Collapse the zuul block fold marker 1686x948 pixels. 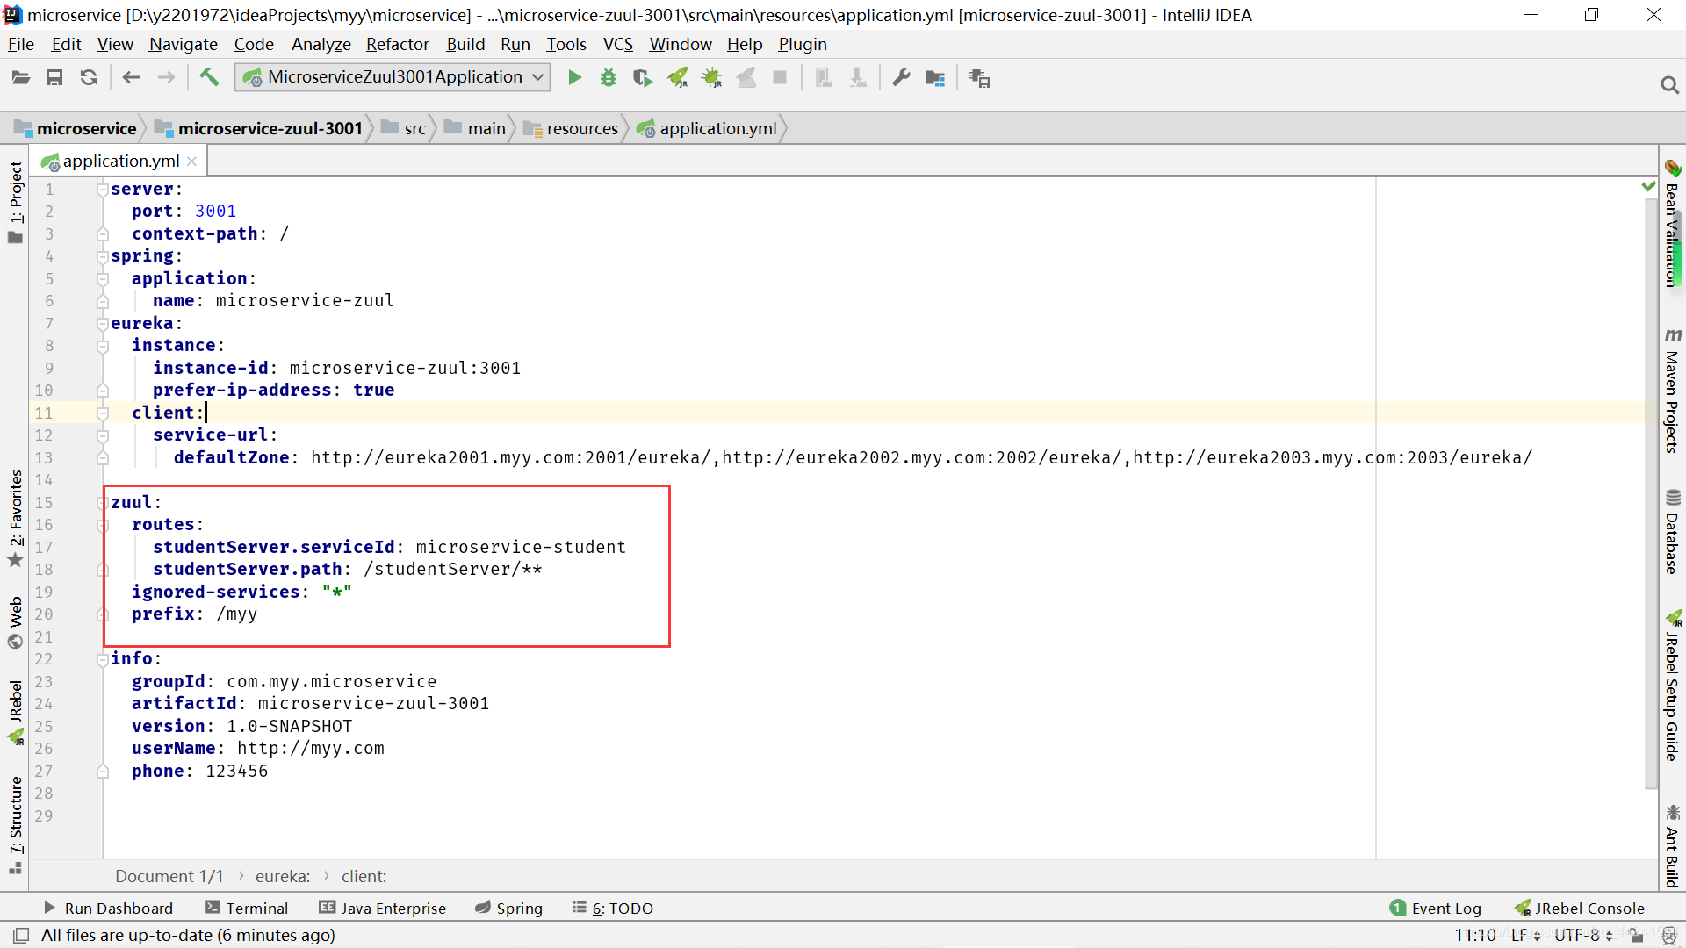point(102,502)
